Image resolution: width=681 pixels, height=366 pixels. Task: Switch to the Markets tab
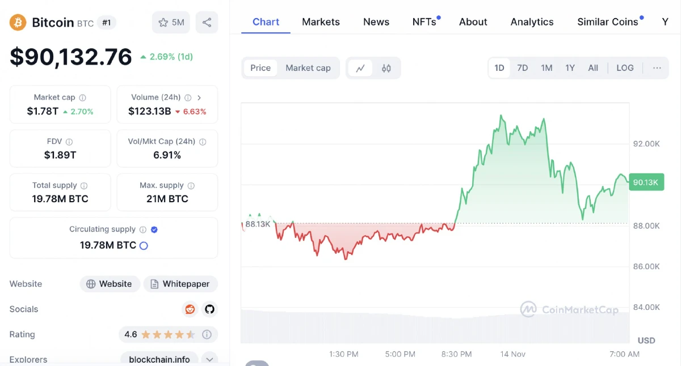tap(321, 22)
